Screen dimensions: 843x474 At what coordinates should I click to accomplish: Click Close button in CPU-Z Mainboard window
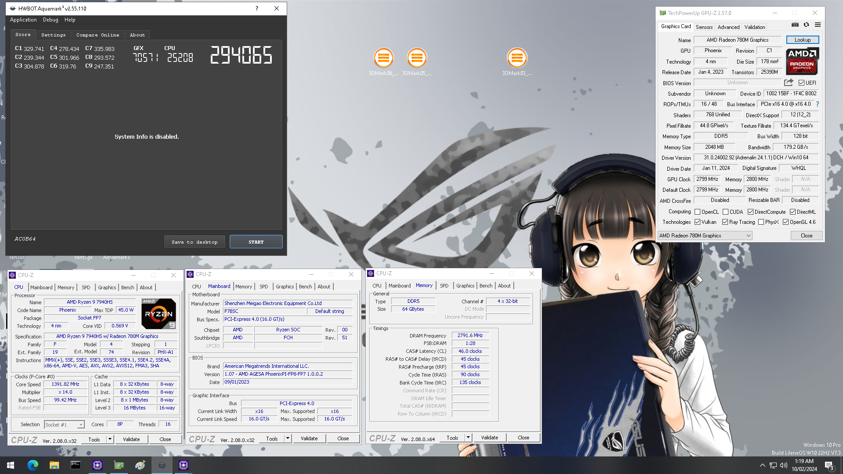343,438
